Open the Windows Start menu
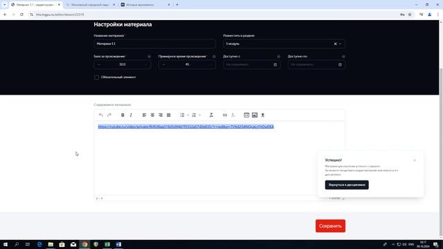443x249 pixels. [x=6, y=244]
